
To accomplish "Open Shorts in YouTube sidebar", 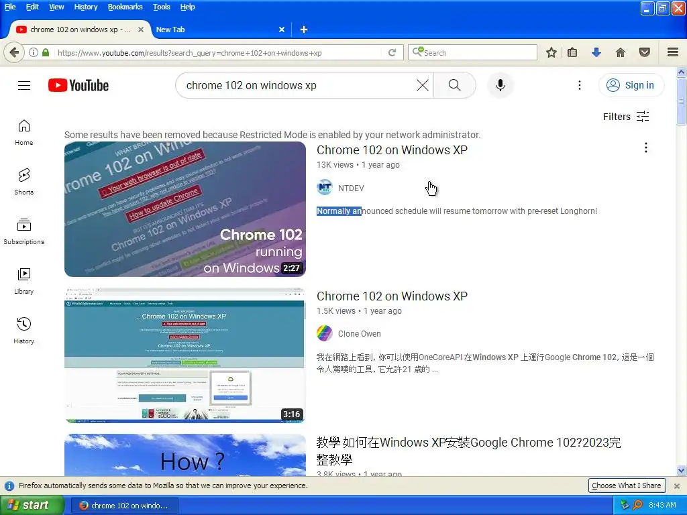I will coord(23,182).
